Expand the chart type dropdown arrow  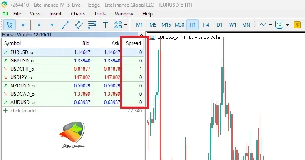[x=270, y=25]
